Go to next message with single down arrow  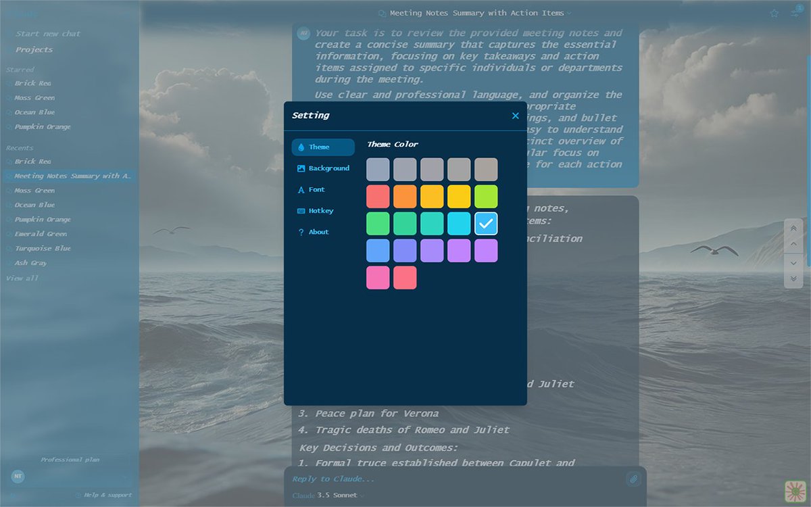click(x=793, y=262)
